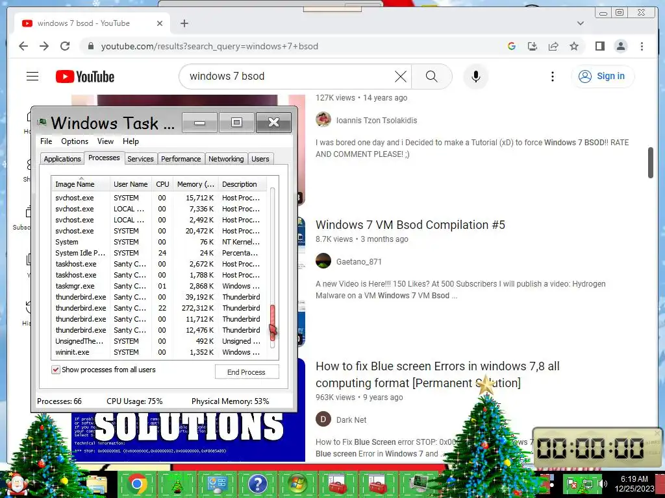Open the network tray icon
Screen dimensions: 665x498
[x=587, y=483]
